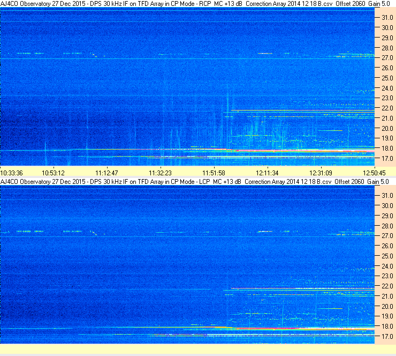Screen dimensions: 396x356
Task: Select the 25.0 frequency label in RCP panel
Action: click(x=387, y=78)
